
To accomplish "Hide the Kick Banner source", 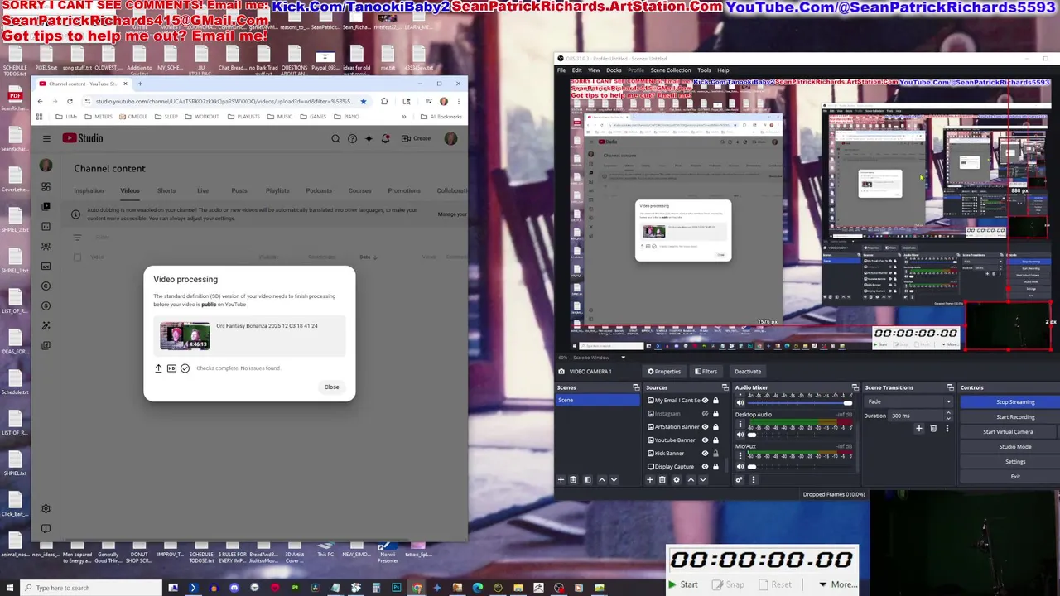I will click(706, 454).
